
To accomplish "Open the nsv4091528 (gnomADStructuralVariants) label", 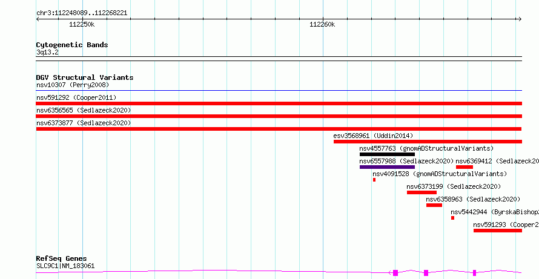I will point(440,174).
